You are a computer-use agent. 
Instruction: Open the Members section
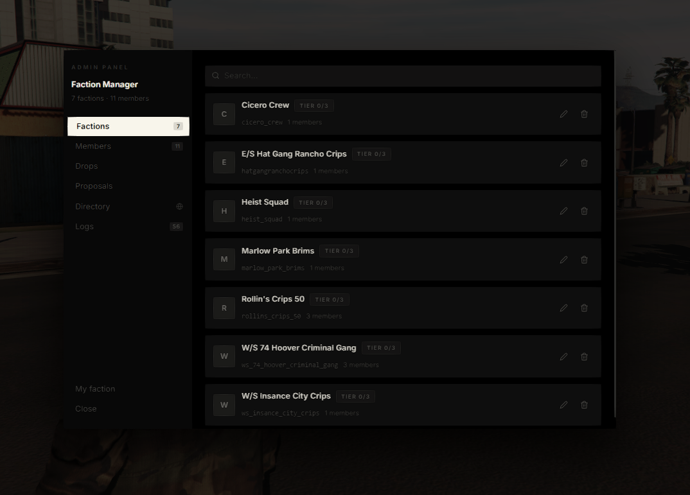[x=128, y=146]
